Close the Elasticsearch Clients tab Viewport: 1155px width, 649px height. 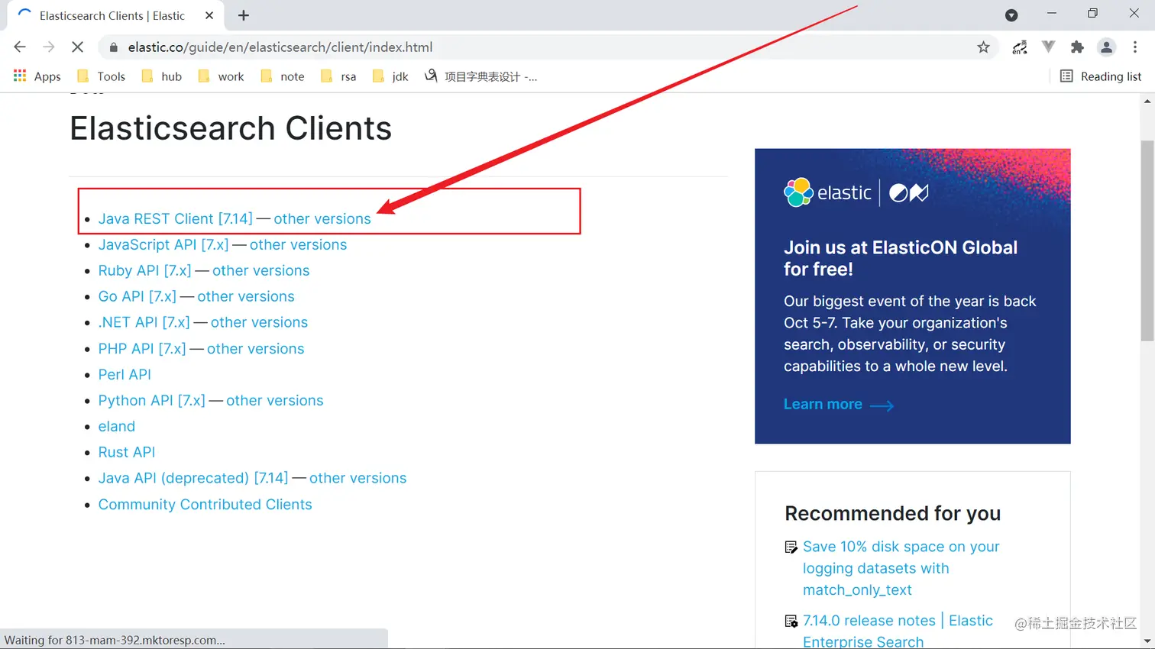[x=209, y=15]
